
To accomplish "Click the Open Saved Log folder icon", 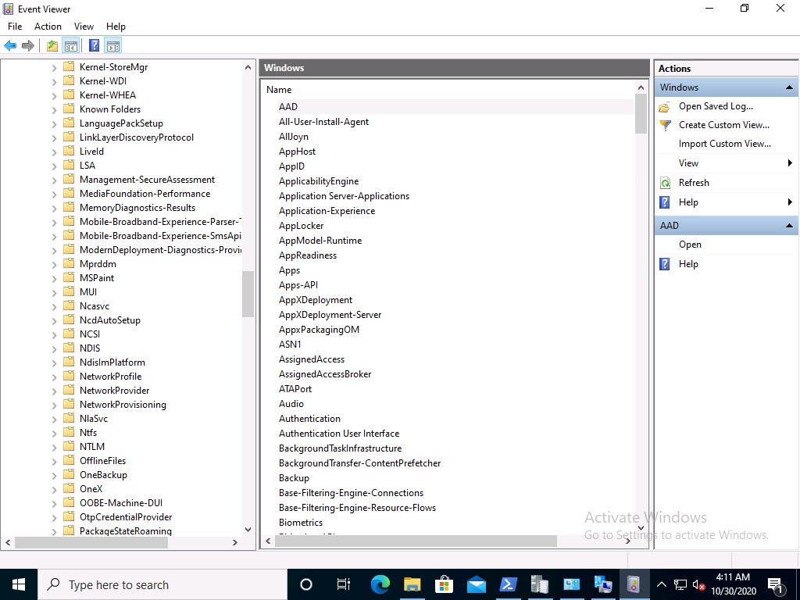I will (664, 107).
